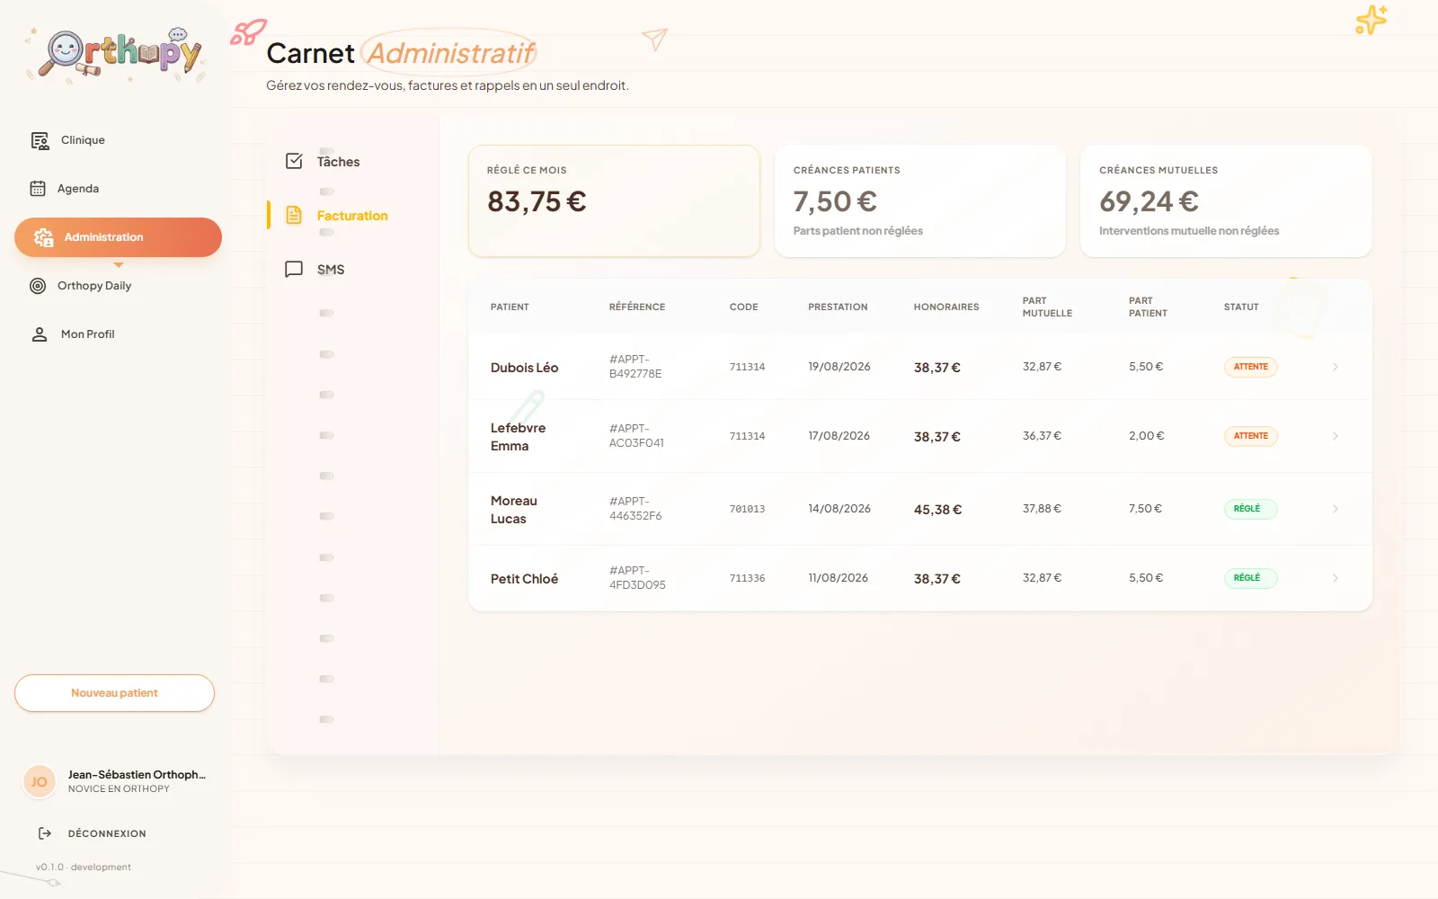The width and height of the screenshot is (1438, 899).
Task: Open the Clinique sidebar icon
Action: (40, 140)
